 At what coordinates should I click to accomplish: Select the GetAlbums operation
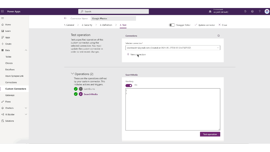(x=89, y=89)
